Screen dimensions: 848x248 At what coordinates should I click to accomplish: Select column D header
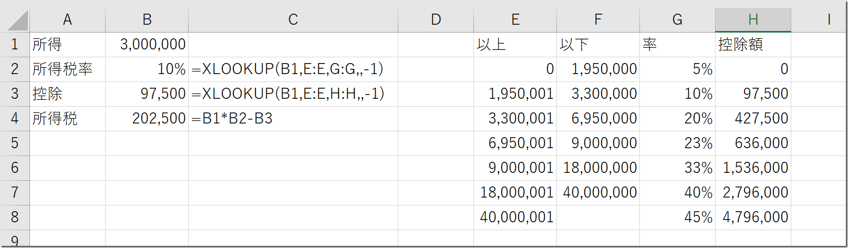(436, 20)
